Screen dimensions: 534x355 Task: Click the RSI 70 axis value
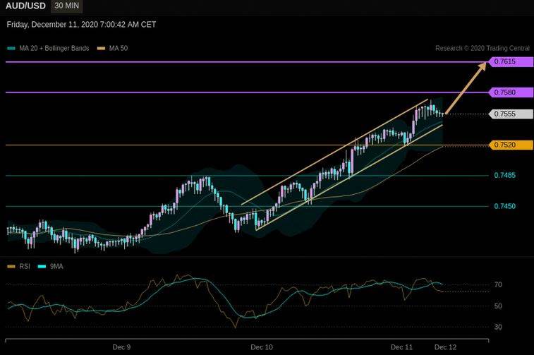498,284
